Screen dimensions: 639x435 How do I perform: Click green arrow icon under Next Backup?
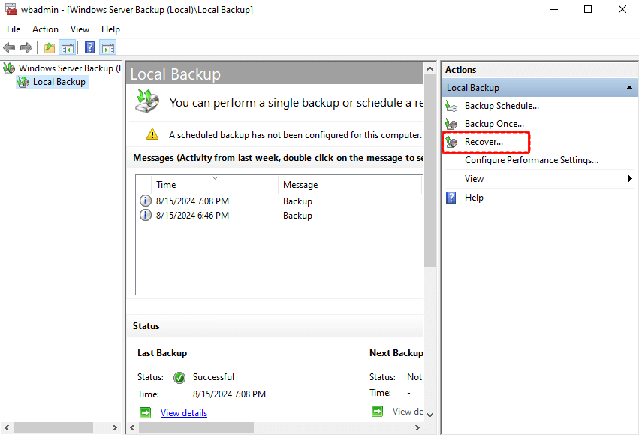378,412
